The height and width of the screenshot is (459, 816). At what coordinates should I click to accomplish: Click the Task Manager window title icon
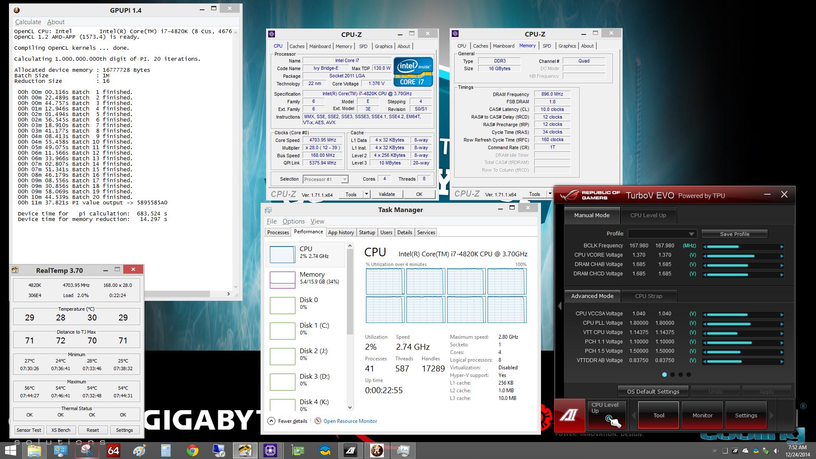coord(268,210)
